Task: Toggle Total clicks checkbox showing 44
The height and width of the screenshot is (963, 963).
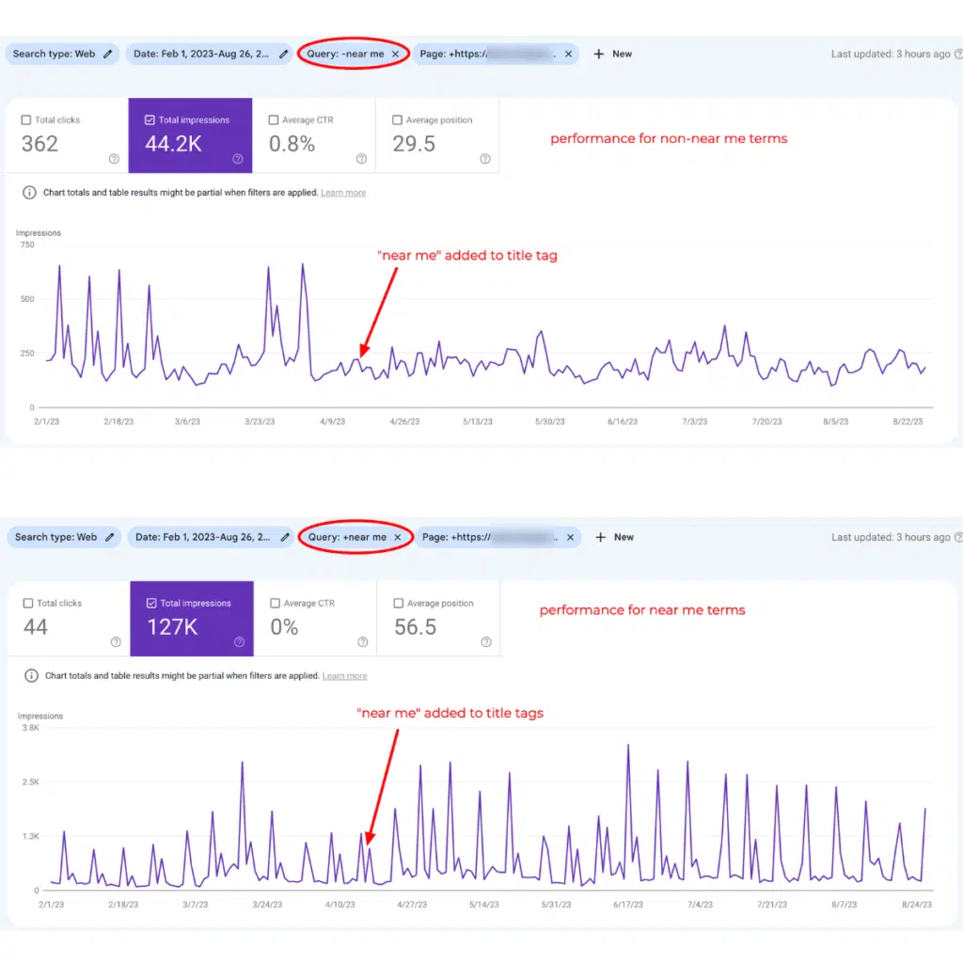Action: click(x=27, y=603)
